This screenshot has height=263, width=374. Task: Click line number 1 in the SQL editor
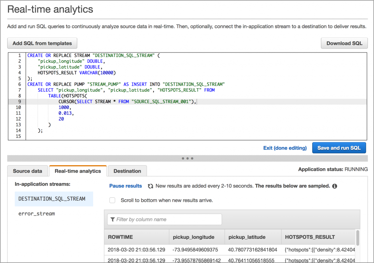click(20, 55)
